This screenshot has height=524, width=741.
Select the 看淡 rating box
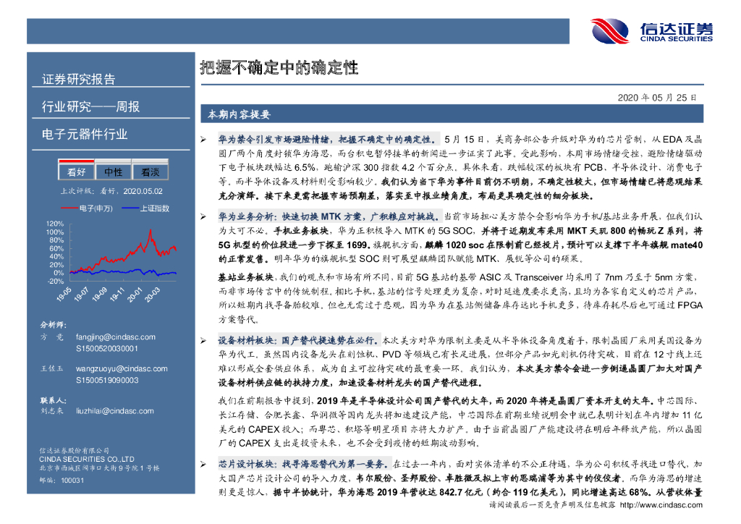[x=150, y=171]
